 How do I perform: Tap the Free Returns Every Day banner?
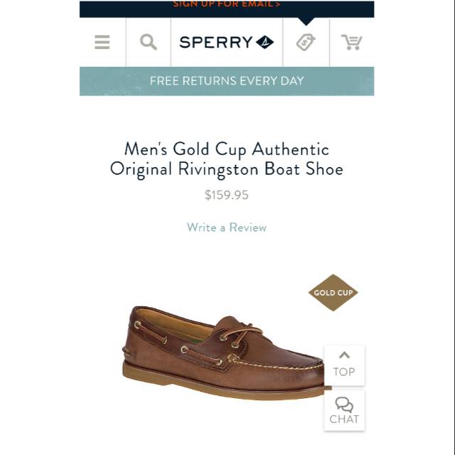[227, 81]
